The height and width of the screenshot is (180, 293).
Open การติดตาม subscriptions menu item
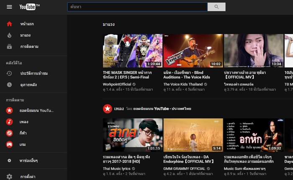point(29,46)
